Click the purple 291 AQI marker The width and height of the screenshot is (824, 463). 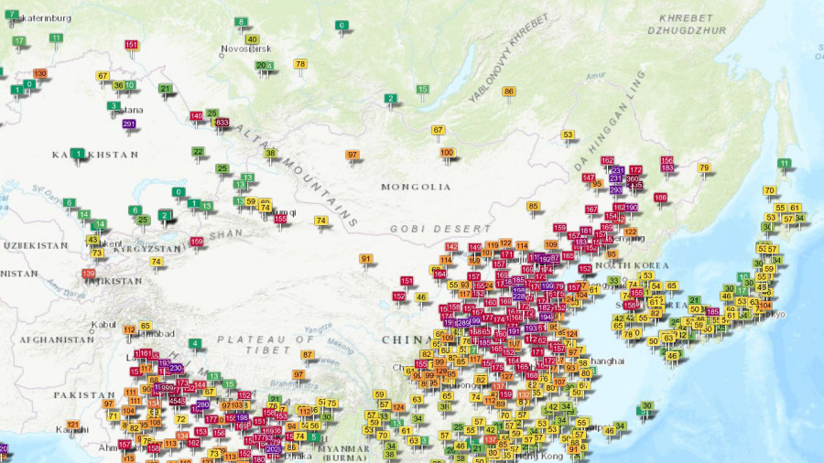point(129,124)
